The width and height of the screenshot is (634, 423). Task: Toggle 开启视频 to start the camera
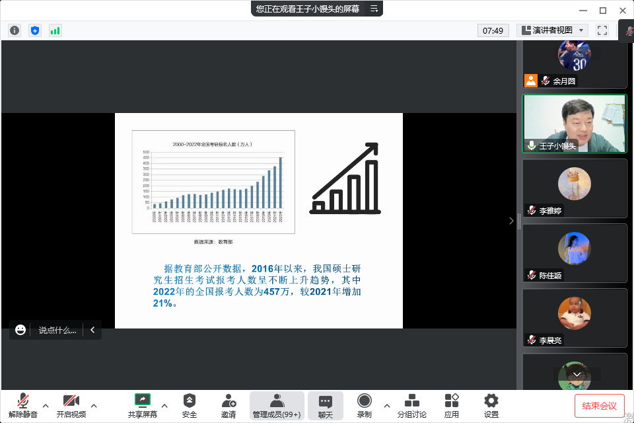(71, 405)
